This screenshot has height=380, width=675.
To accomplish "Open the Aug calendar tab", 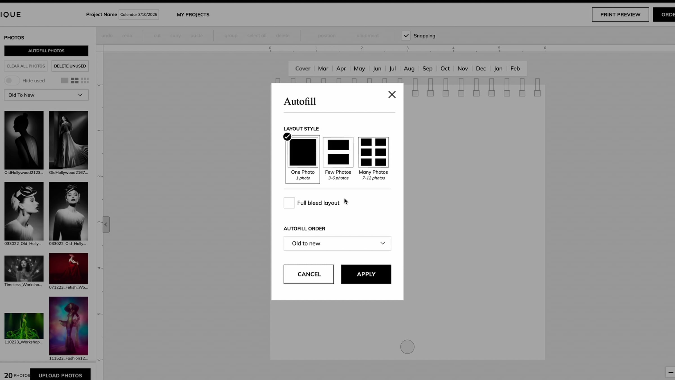I will (x=409, y=68).
